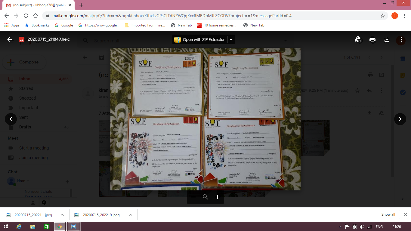Image resolution: width=411 pixels, height=231 pixels.
Task: Open the Apps bookmark shortcut
Action: [x=12, y=25]
